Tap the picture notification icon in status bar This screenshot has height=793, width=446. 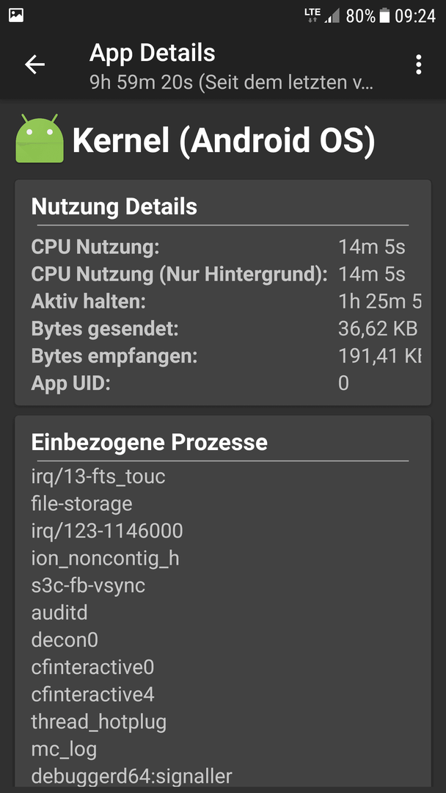tap(16, 15)
